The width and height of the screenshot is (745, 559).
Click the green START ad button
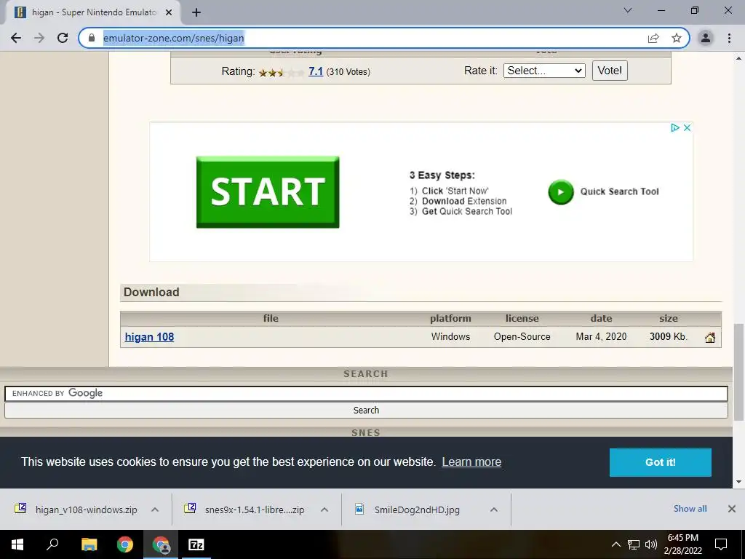268,192
